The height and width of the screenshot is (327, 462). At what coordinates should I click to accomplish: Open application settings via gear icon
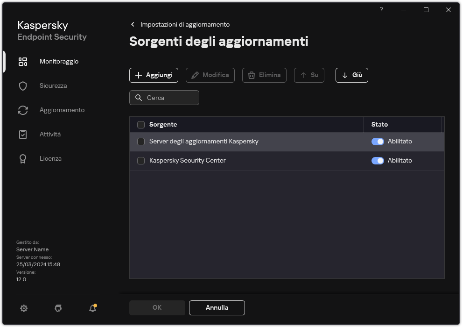click(x=23, y=308)
